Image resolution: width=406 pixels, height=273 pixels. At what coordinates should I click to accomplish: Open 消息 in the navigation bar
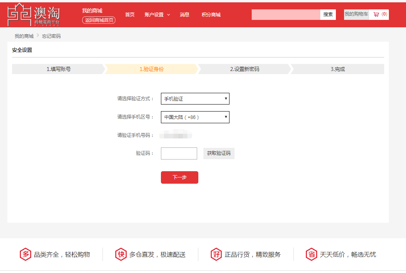tap(184, 15)
